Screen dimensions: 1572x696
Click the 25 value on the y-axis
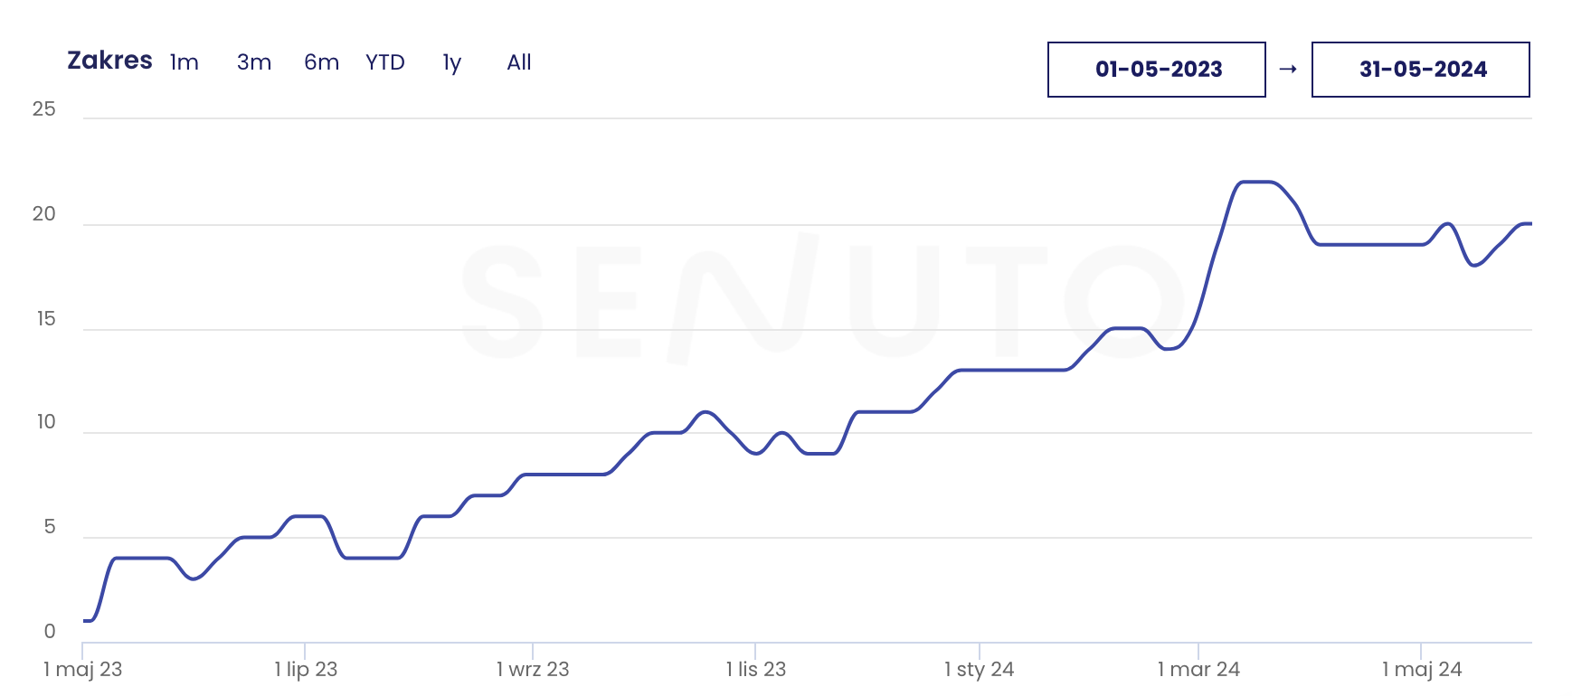coord(44,109)
